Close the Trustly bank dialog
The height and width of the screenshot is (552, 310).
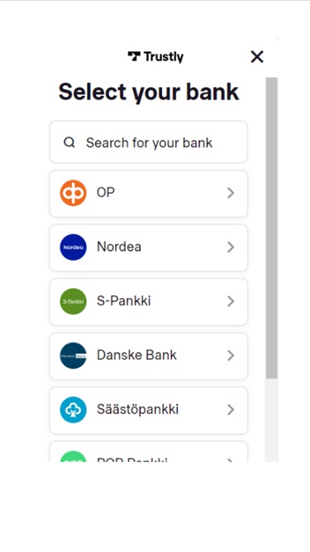(257, 56)
